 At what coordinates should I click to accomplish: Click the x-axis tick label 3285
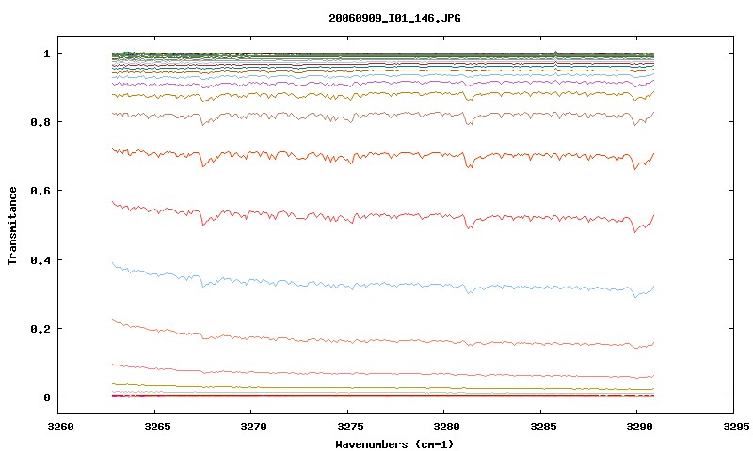pos(543,426)
